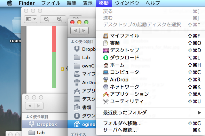Click the アプリケーション icon in the menu
This screenshot has height=136, width=205.
point(106,94)
